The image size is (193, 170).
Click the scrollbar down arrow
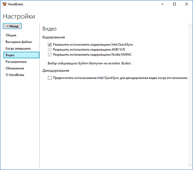pyautogui.click(x=190, y=165)
